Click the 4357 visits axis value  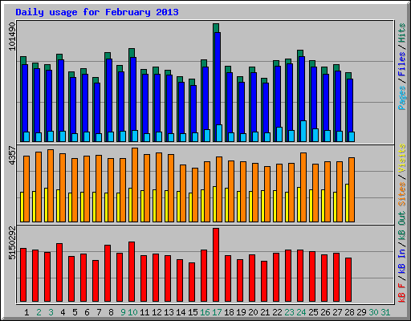[x=12, y=156]
